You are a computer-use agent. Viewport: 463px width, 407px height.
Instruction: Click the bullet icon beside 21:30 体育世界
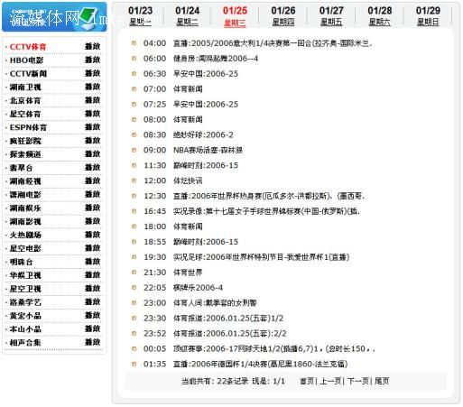point(134,273)
